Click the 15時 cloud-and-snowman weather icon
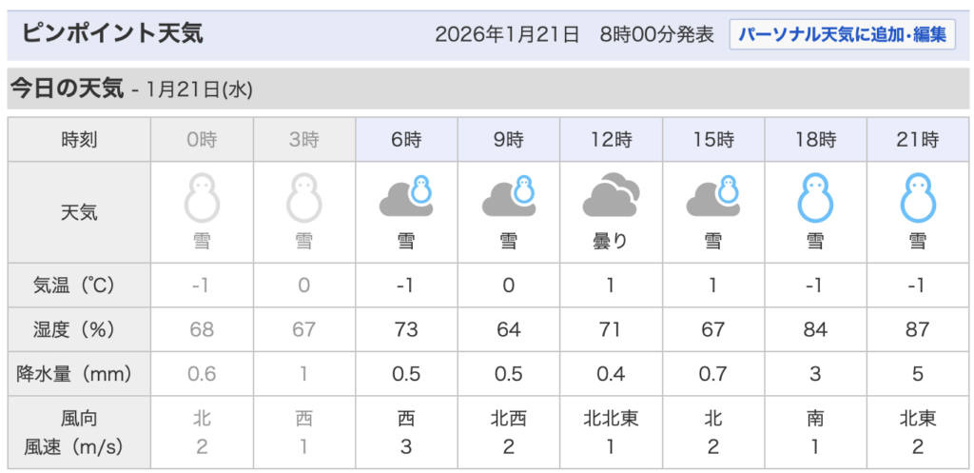 click(x=713, y=196)
